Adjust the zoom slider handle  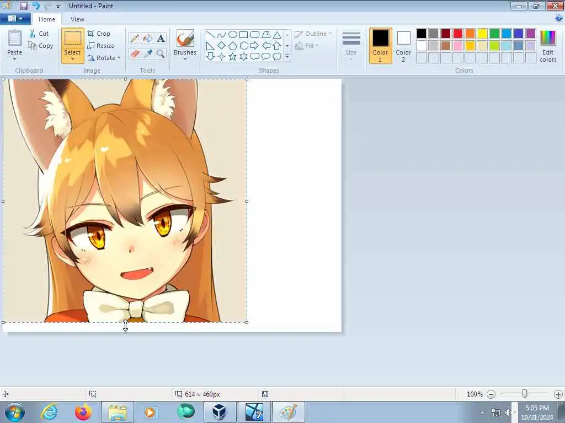[525, 394]
